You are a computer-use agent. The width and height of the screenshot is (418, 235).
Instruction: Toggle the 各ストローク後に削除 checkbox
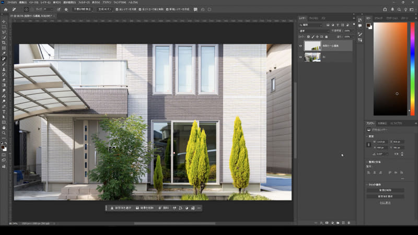point(140,9)
